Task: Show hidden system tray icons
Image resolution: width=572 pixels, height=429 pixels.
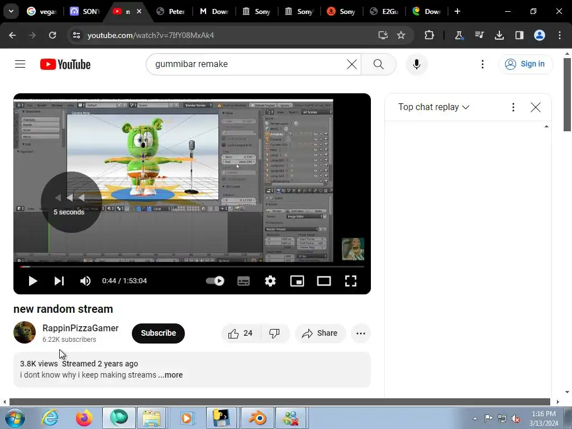Action: 475,418
